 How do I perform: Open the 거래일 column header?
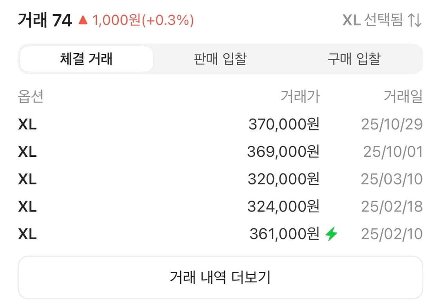click(403, 97)
